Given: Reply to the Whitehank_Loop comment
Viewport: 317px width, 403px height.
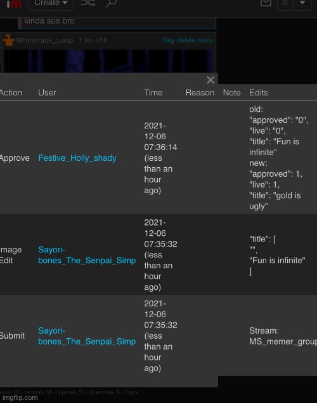Looking at the screenshot, I should click(x=205, y=40).
